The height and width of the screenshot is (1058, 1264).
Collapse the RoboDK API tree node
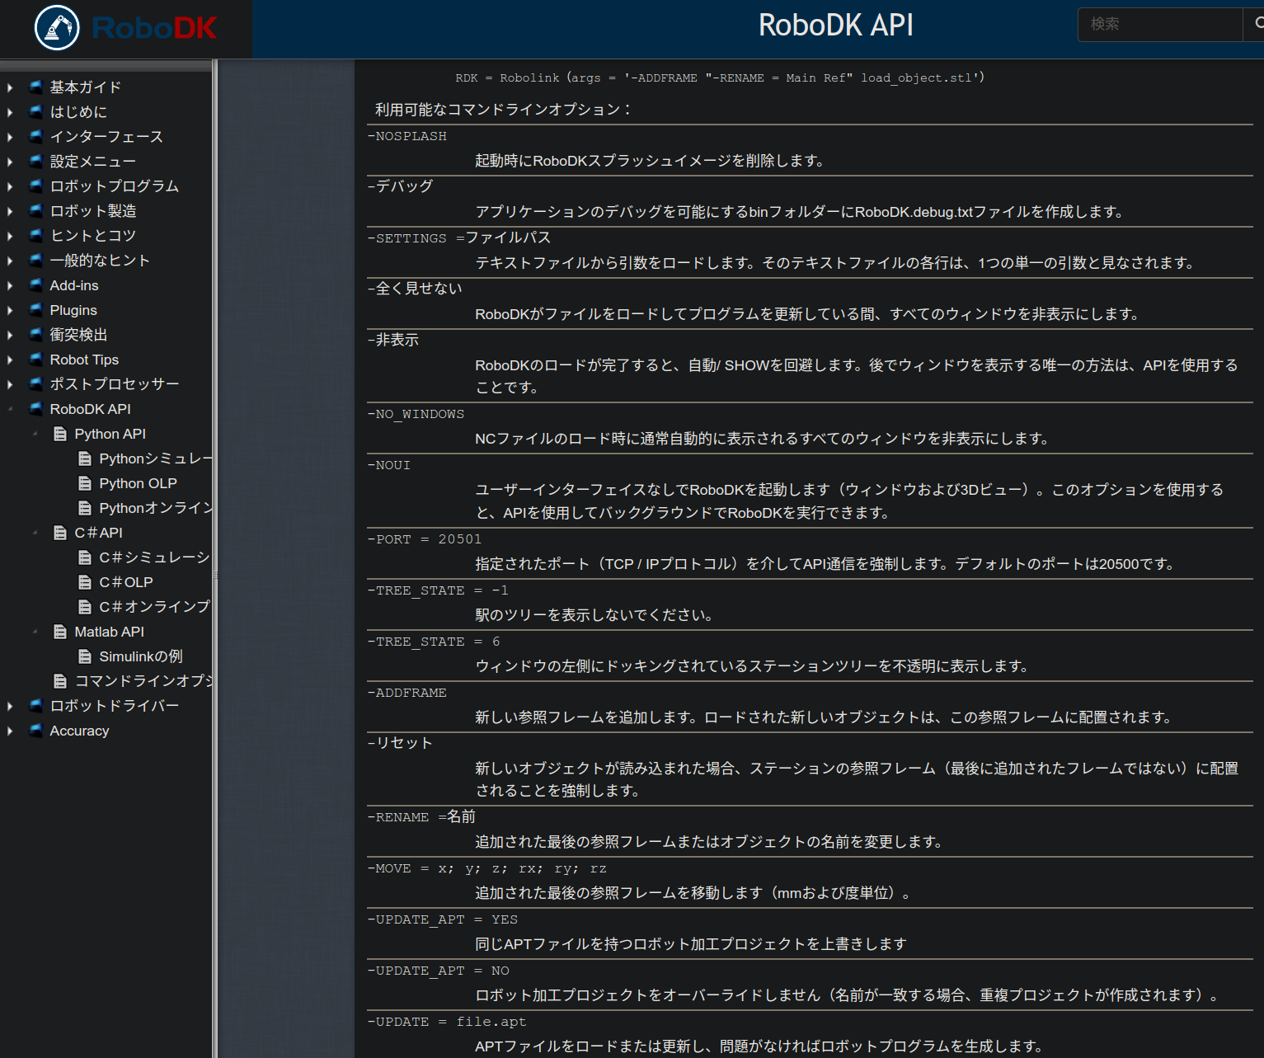point(10,409)
